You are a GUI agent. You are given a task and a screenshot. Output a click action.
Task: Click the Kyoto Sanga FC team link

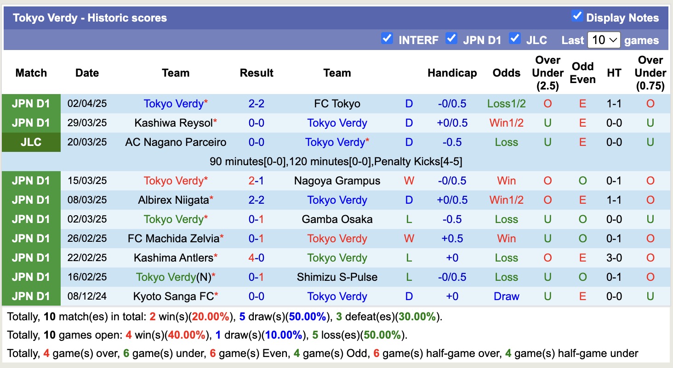[x=174, y=296]
